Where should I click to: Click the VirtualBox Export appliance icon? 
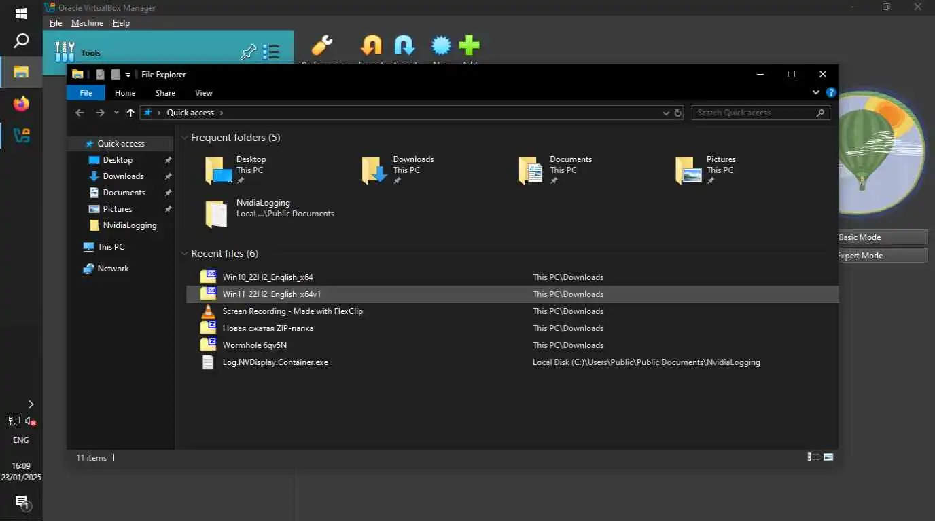tap(405, 46)
